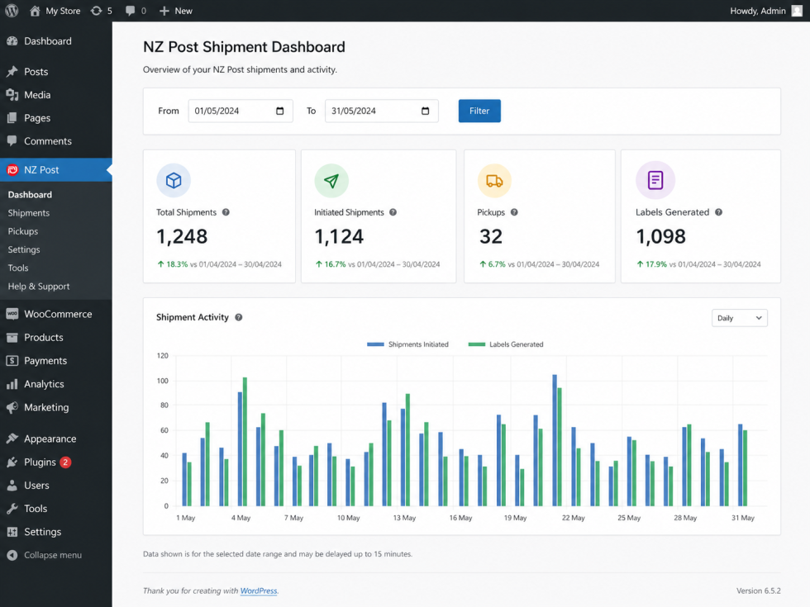Click the 22 May axis label
The height and width of the screenshot is (607, 810).
[574, 518]
